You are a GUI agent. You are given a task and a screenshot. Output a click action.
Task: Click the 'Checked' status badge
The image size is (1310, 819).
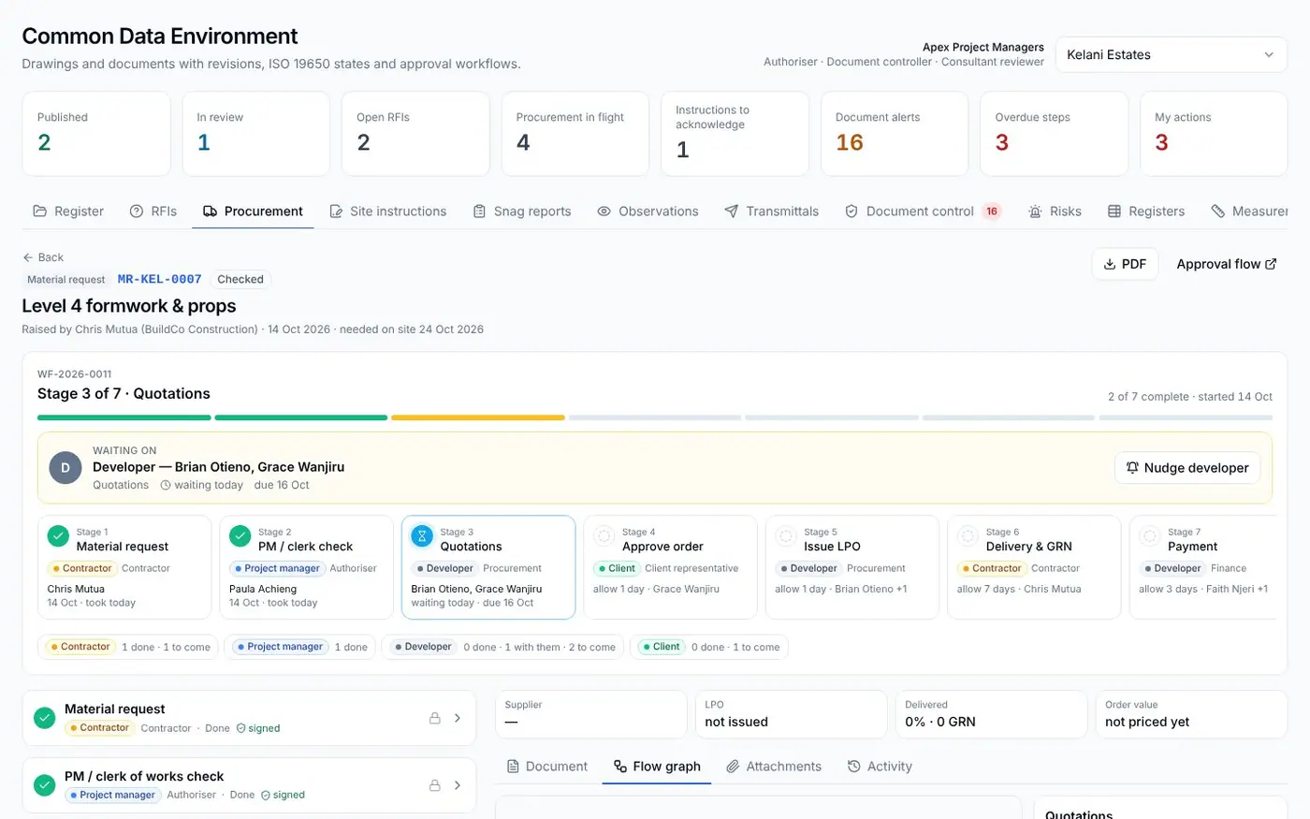point(240,279)
